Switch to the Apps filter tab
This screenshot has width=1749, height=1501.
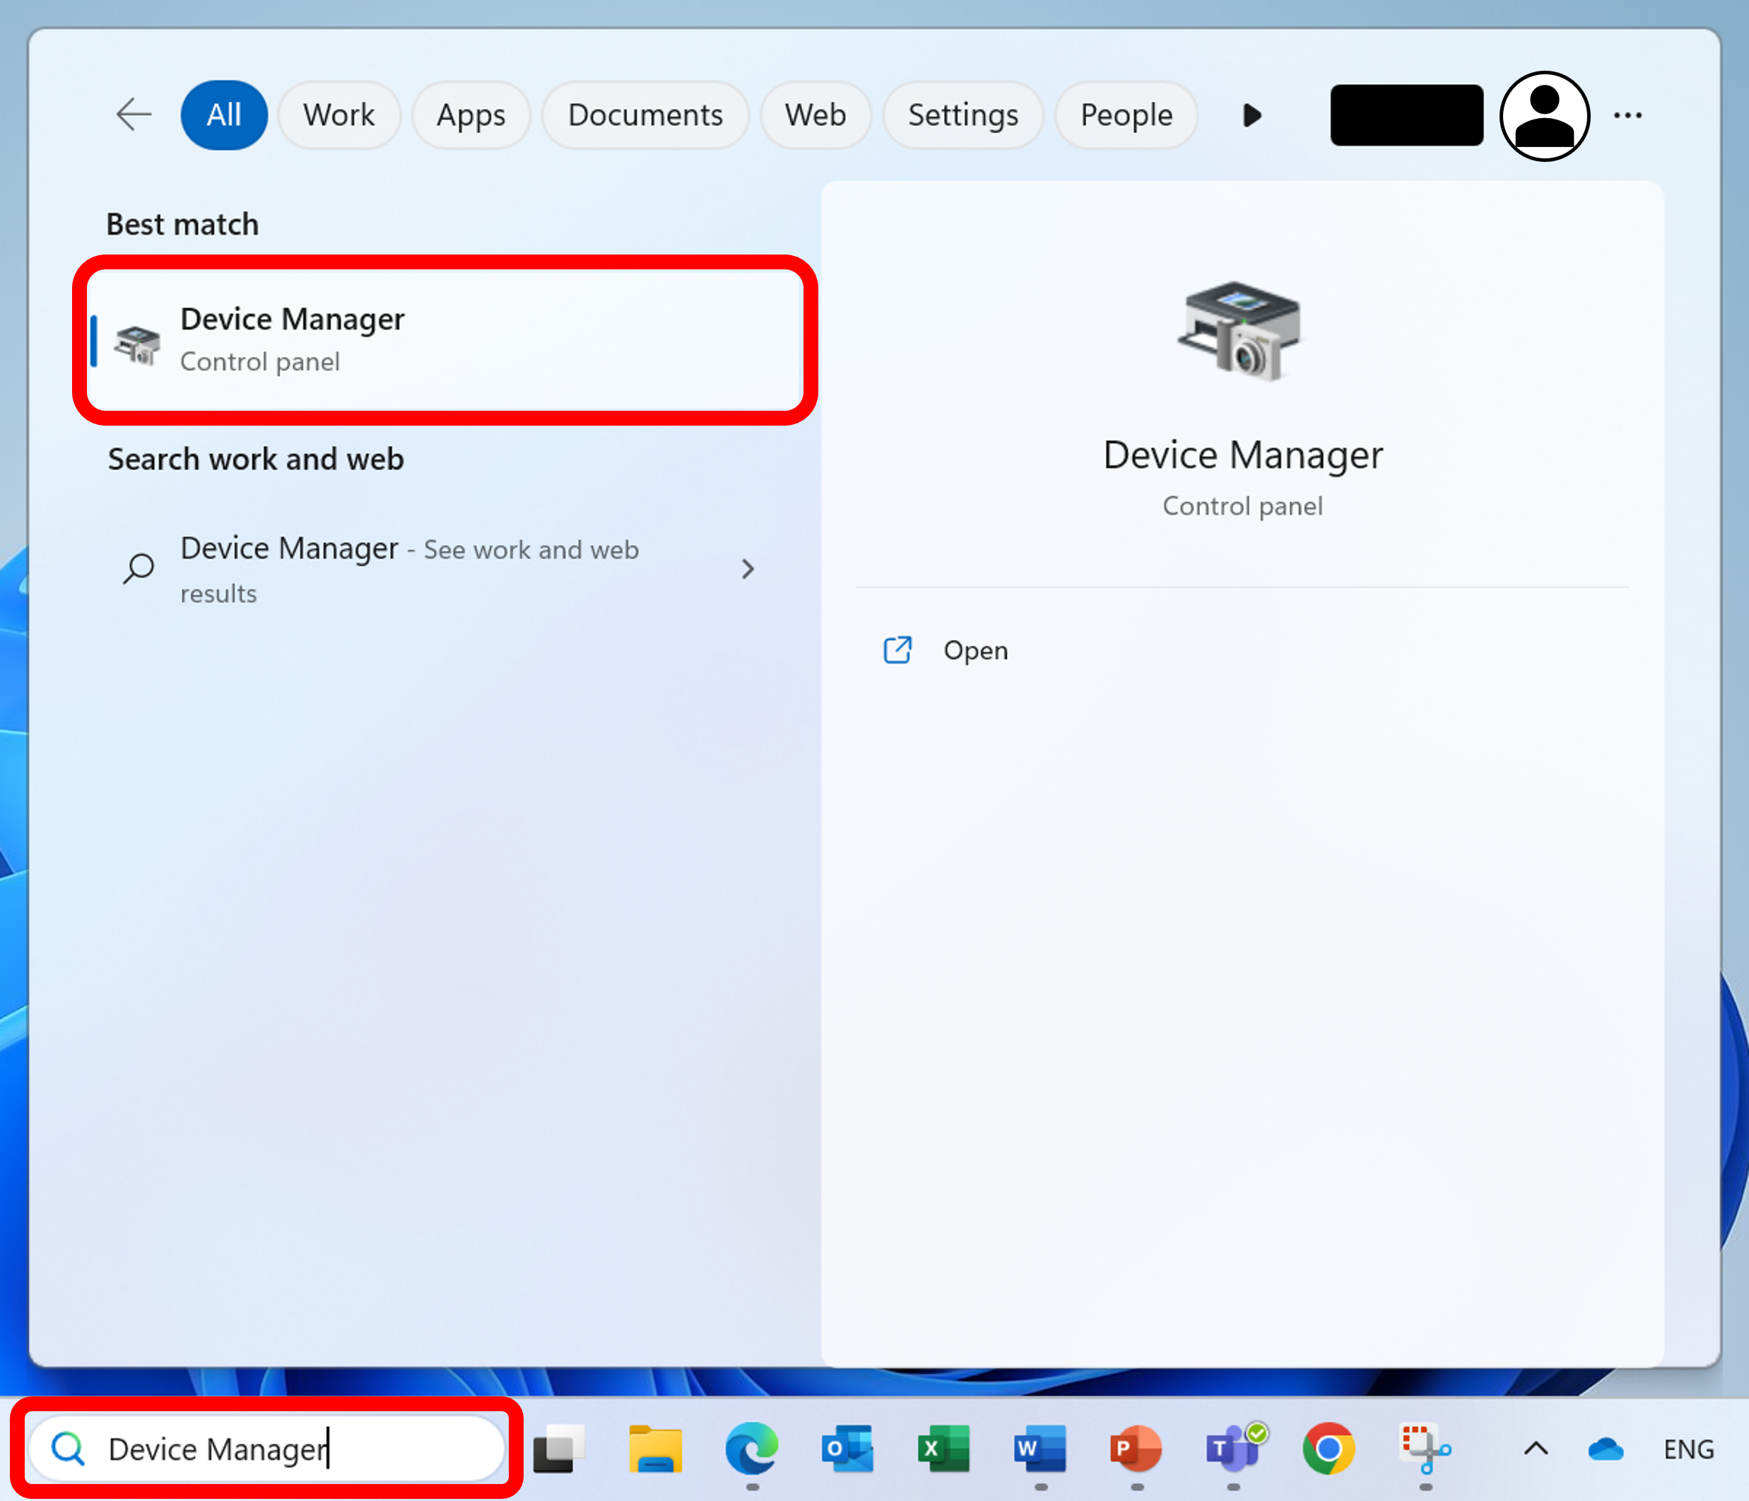(470, 115)
